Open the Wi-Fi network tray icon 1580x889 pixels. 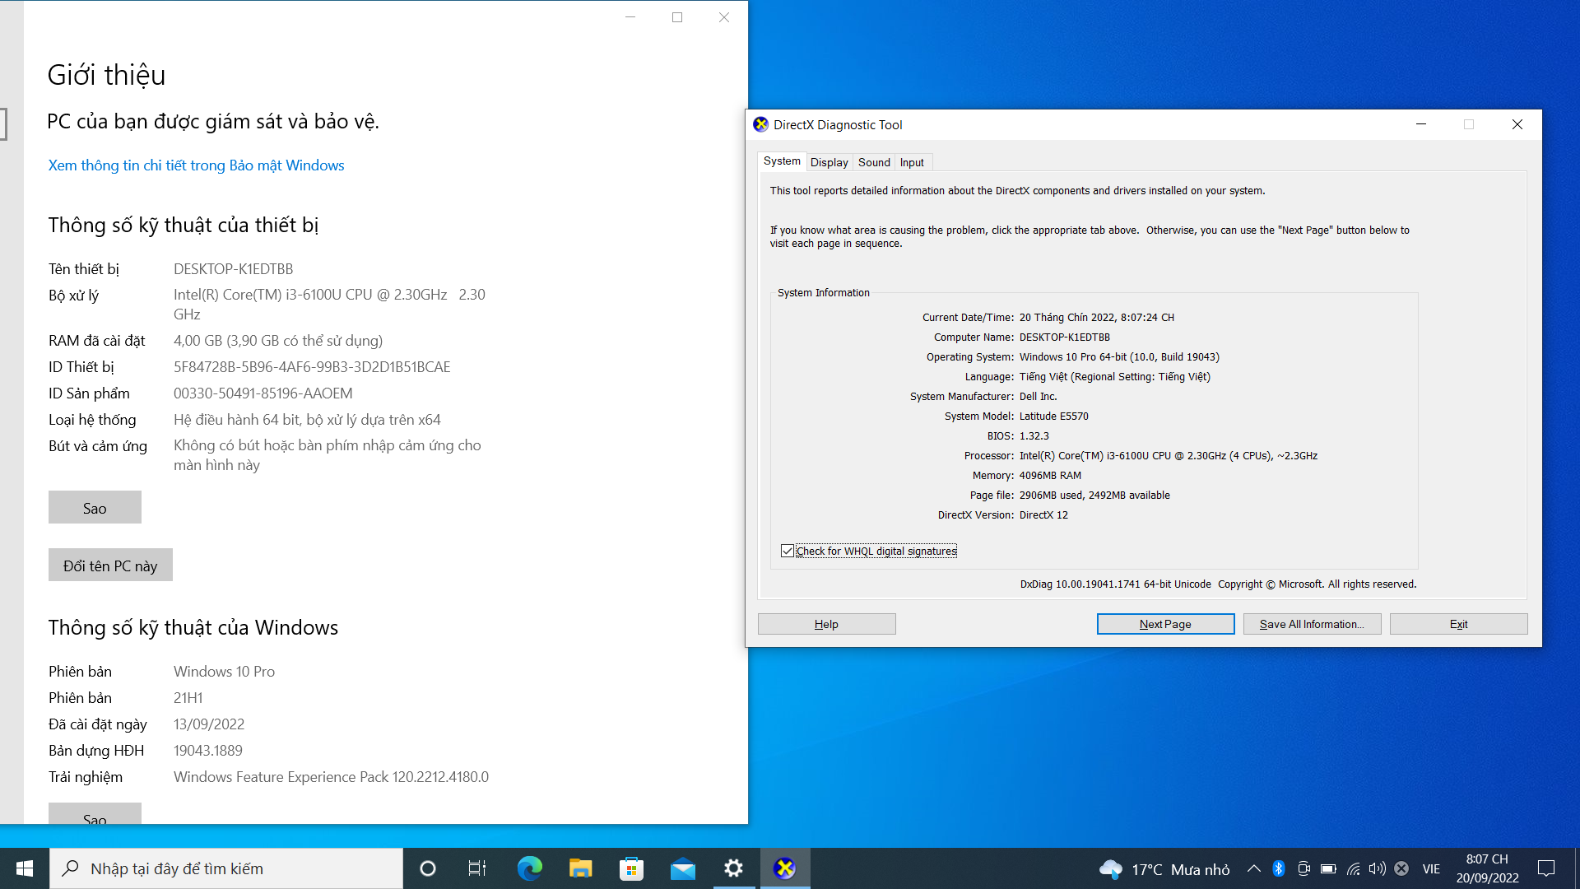[1353, 868]
